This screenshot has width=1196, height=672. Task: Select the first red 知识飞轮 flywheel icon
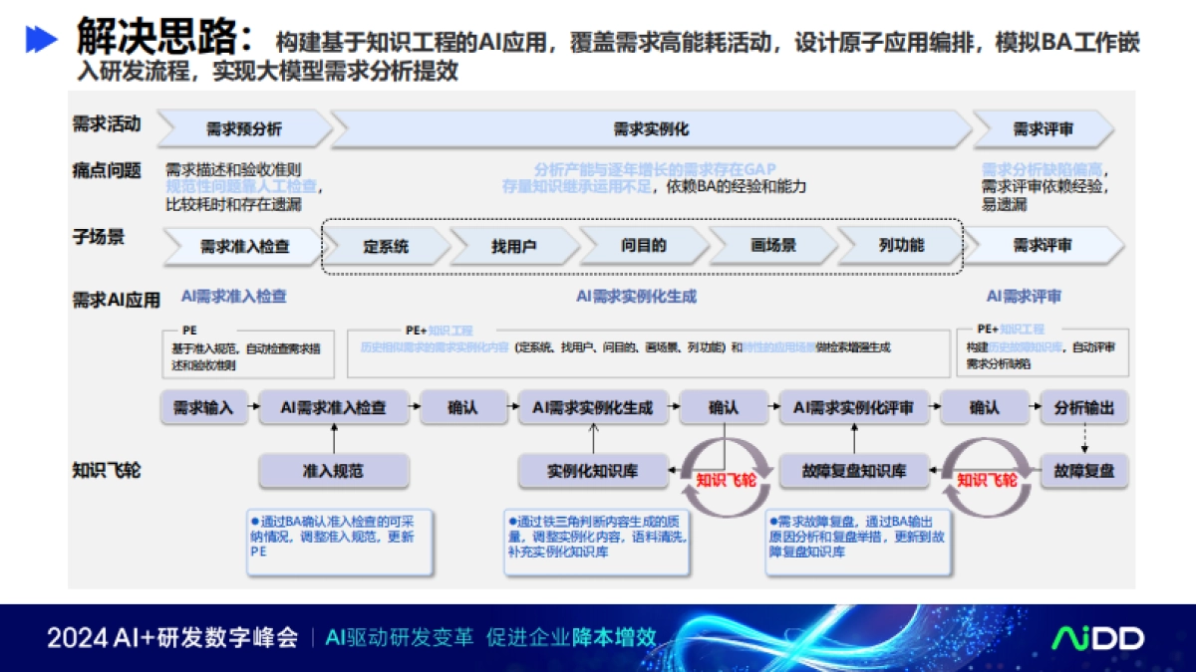click(725, 475)
